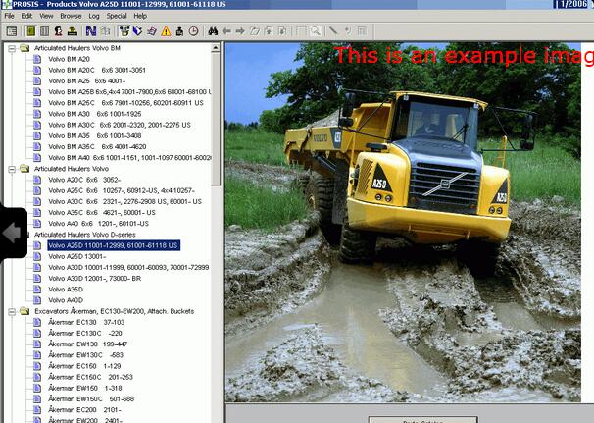
Task: Go forward with the right arrow icon
Action: pos(240,31)
